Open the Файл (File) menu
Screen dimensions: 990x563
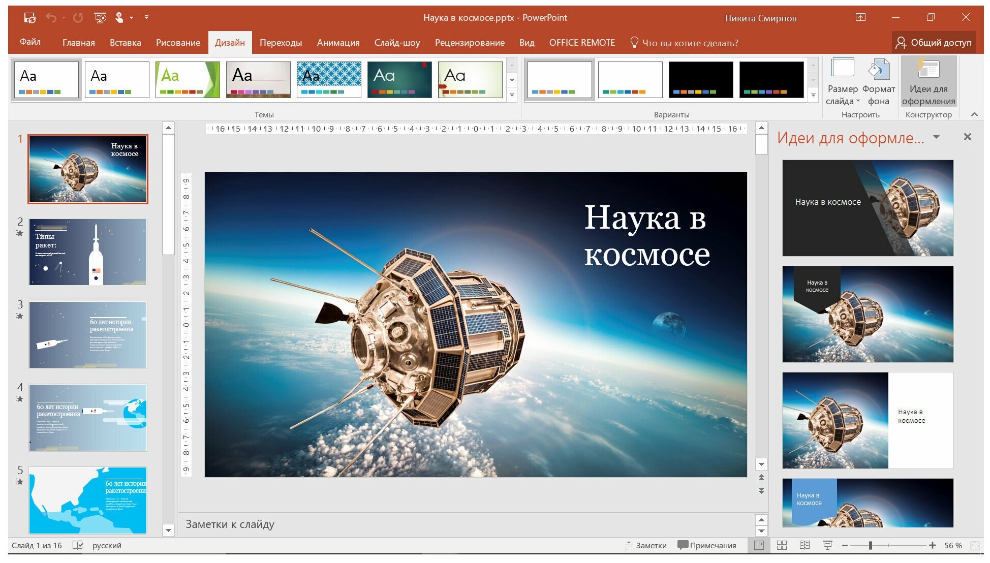point(30,42)
